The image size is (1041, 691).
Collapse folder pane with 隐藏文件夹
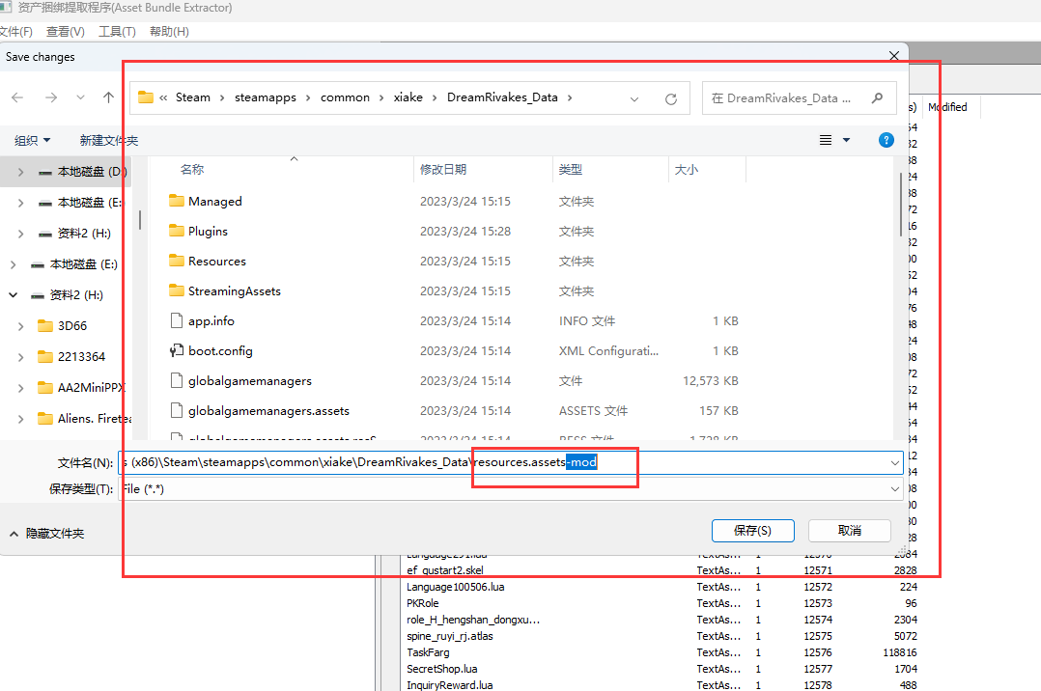tap(46, 534)
